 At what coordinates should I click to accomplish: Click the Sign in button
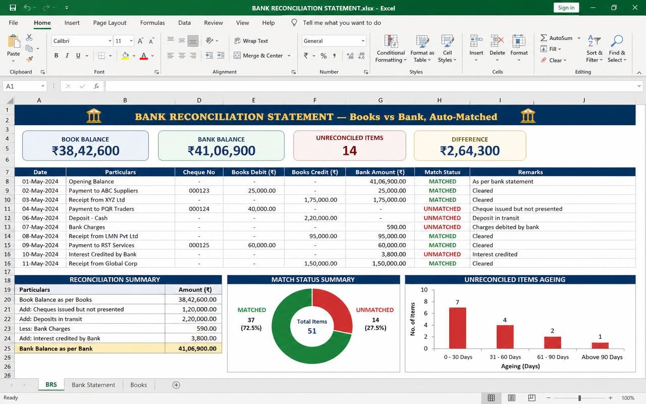pos(566,8)
